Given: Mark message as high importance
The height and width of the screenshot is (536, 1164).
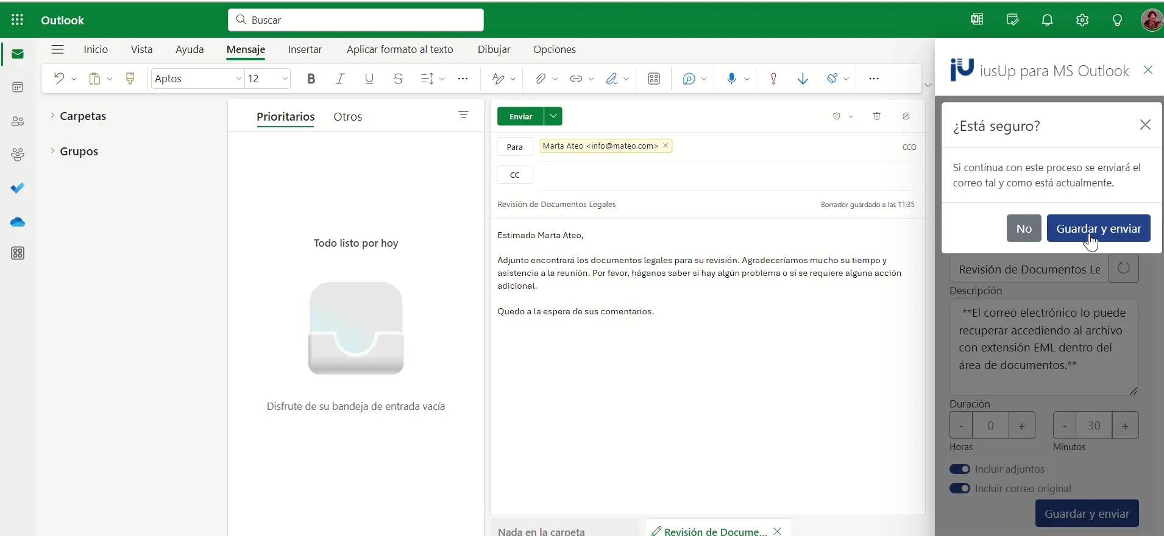Looking at the screenshot, I should point(773,79).
